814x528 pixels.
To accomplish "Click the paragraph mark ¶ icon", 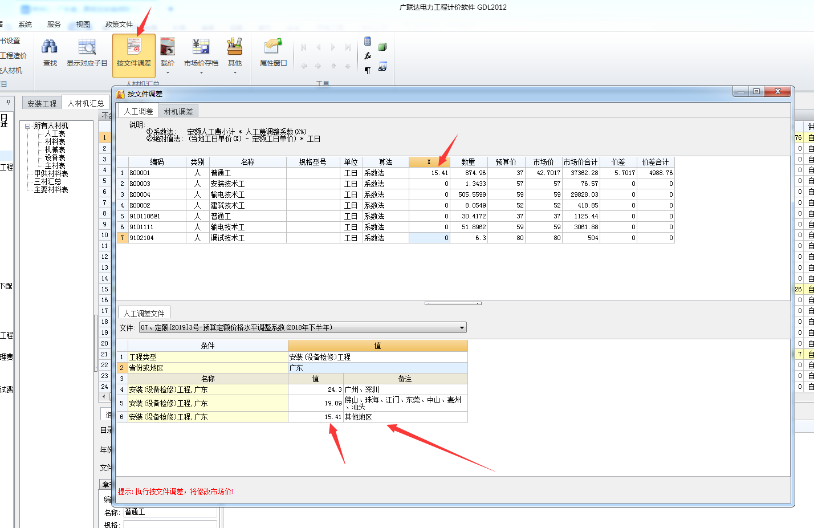I will [368, 70].
